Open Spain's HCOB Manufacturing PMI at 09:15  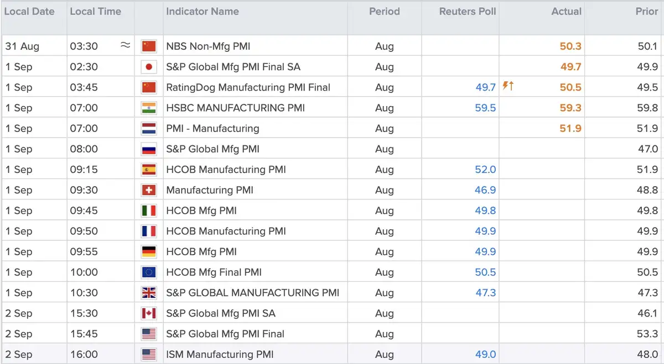pyautogui.click(x=226, y=170)
